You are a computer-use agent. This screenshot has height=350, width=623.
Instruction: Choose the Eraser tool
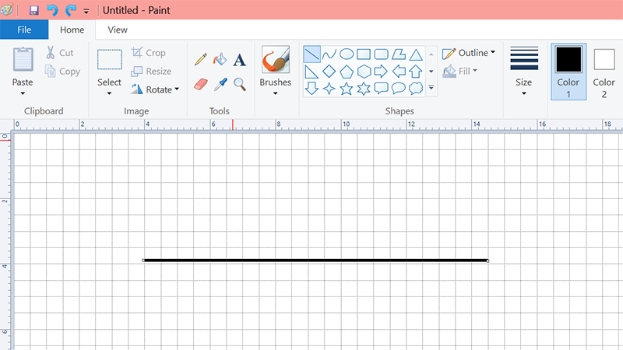(201, 83)
